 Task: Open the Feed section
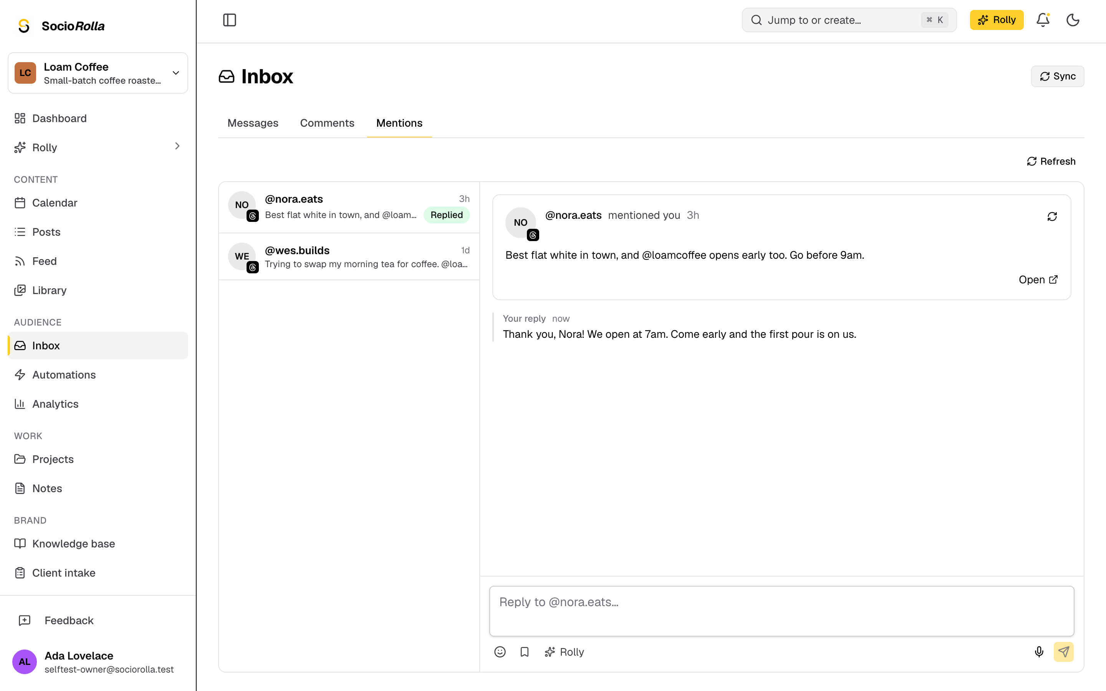click(98, 261)
